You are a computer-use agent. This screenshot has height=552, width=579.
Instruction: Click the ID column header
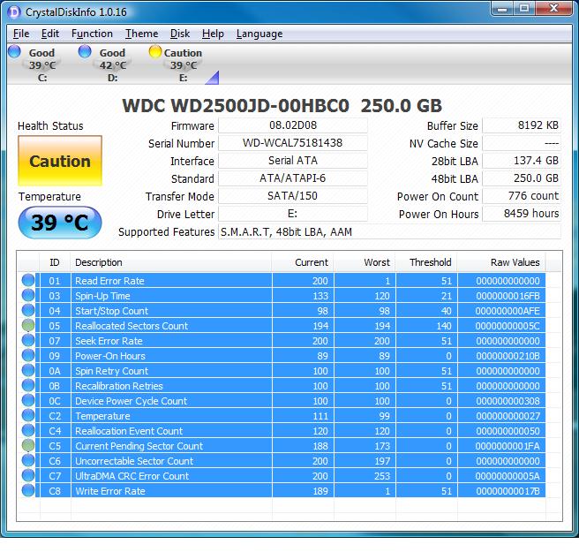[x=55, y=262]
